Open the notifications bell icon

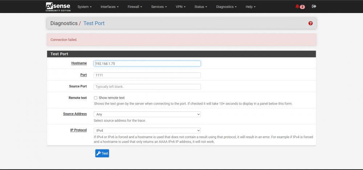(x=297, y=7)
